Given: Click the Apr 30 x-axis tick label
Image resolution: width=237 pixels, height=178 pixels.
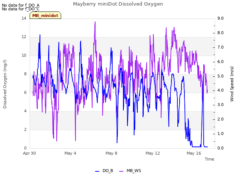Looking at the screenshot, I should [x=29, y=153].
